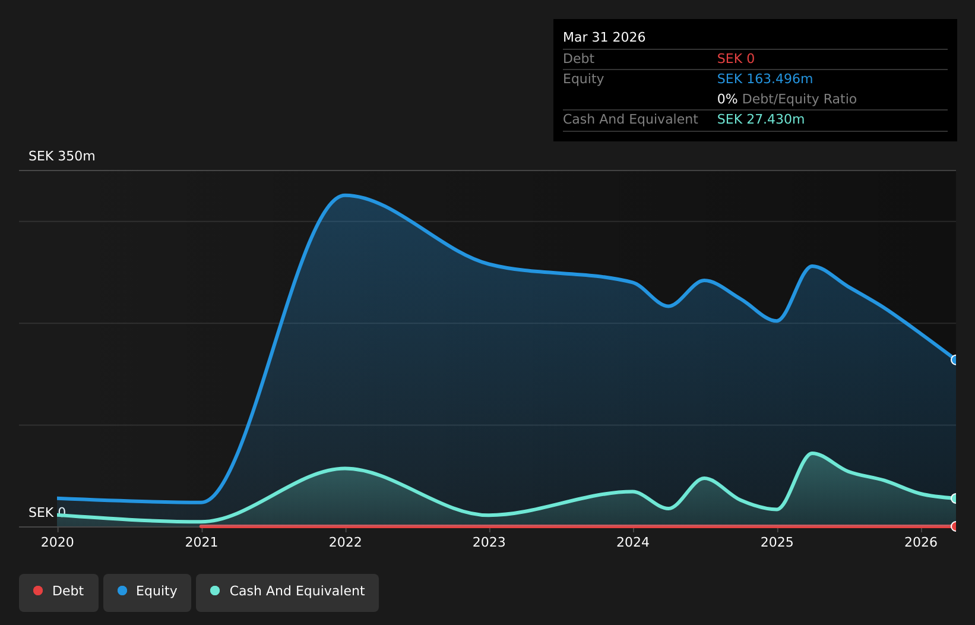This screenshot has height=625, width=975.
Task: Toggle the Cash And Equivalent legend button
Action: click(x=287, y=592)
